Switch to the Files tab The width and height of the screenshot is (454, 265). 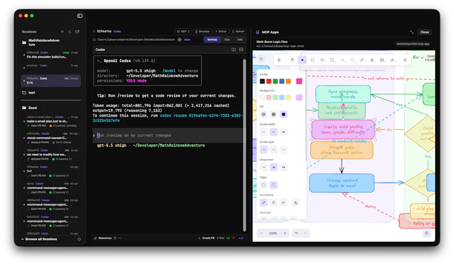click(227, 40)
